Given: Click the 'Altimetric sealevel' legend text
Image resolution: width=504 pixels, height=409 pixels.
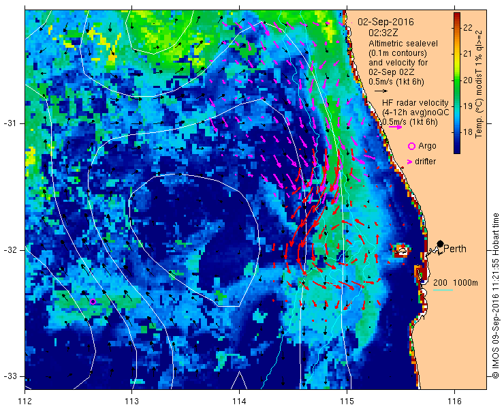Looking at the screenshot, I should [403, 43].
